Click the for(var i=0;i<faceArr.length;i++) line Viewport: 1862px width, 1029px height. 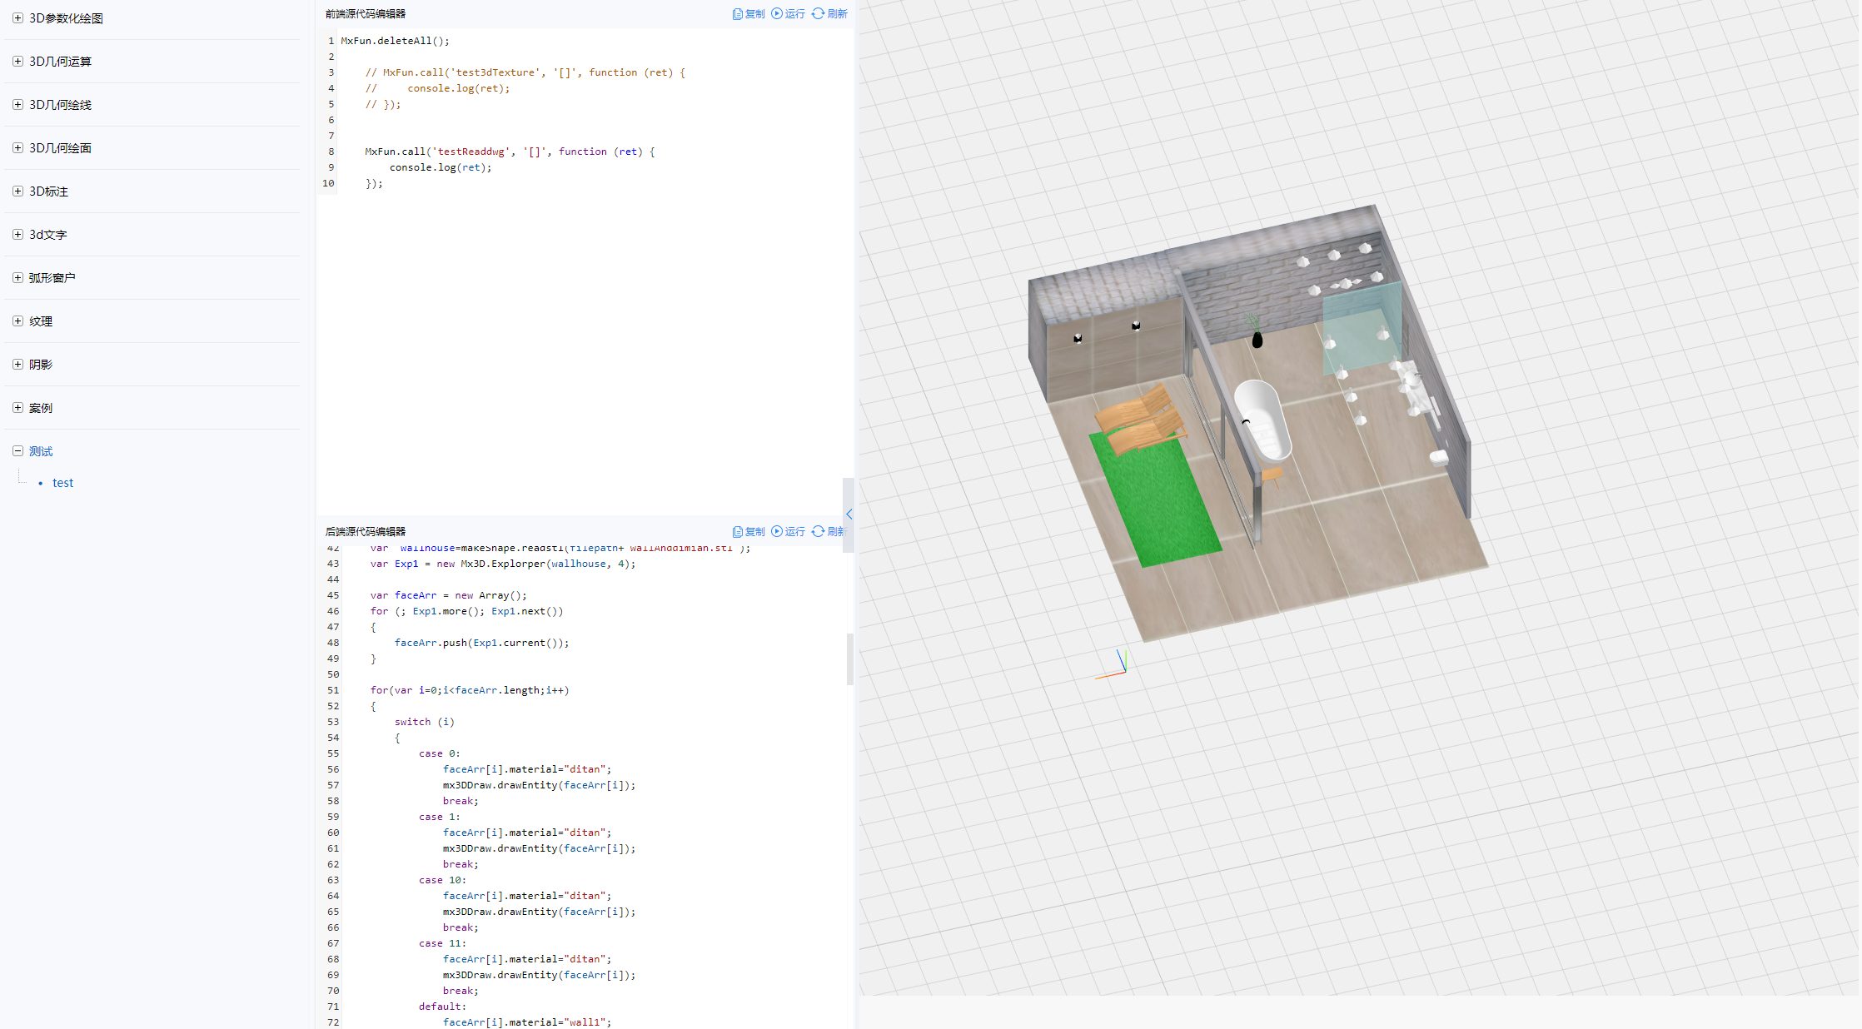[470, 690]
